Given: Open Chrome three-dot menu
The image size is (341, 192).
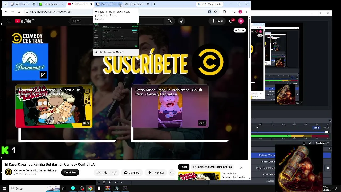Looking at the screenshot, I should pyautogui.click(x=247, y=12).
